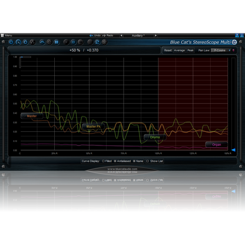Viewport: 245px width, 245px height.
Task: Click the Drums curve label
Action: click(155, 137)
